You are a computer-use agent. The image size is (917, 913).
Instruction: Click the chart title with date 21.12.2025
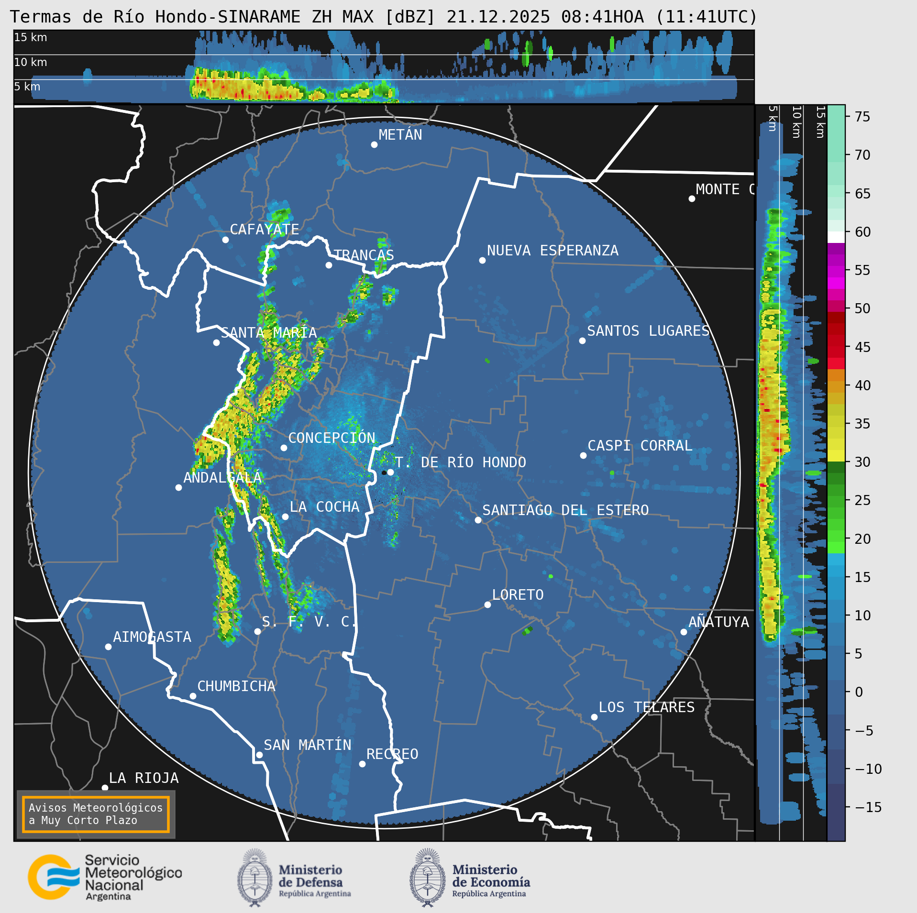[384, 17]
